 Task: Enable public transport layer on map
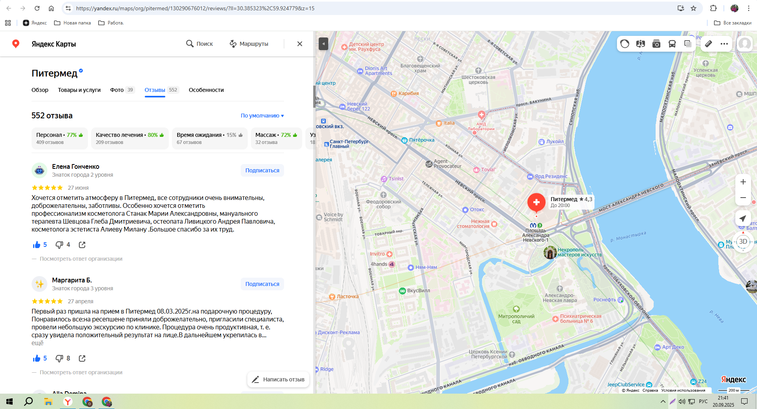672,44
